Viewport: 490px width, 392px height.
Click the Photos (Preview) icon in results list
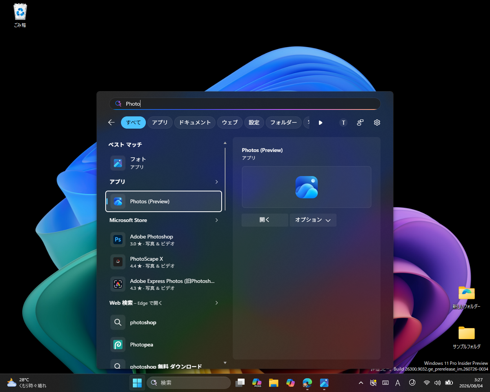(118, 201)
